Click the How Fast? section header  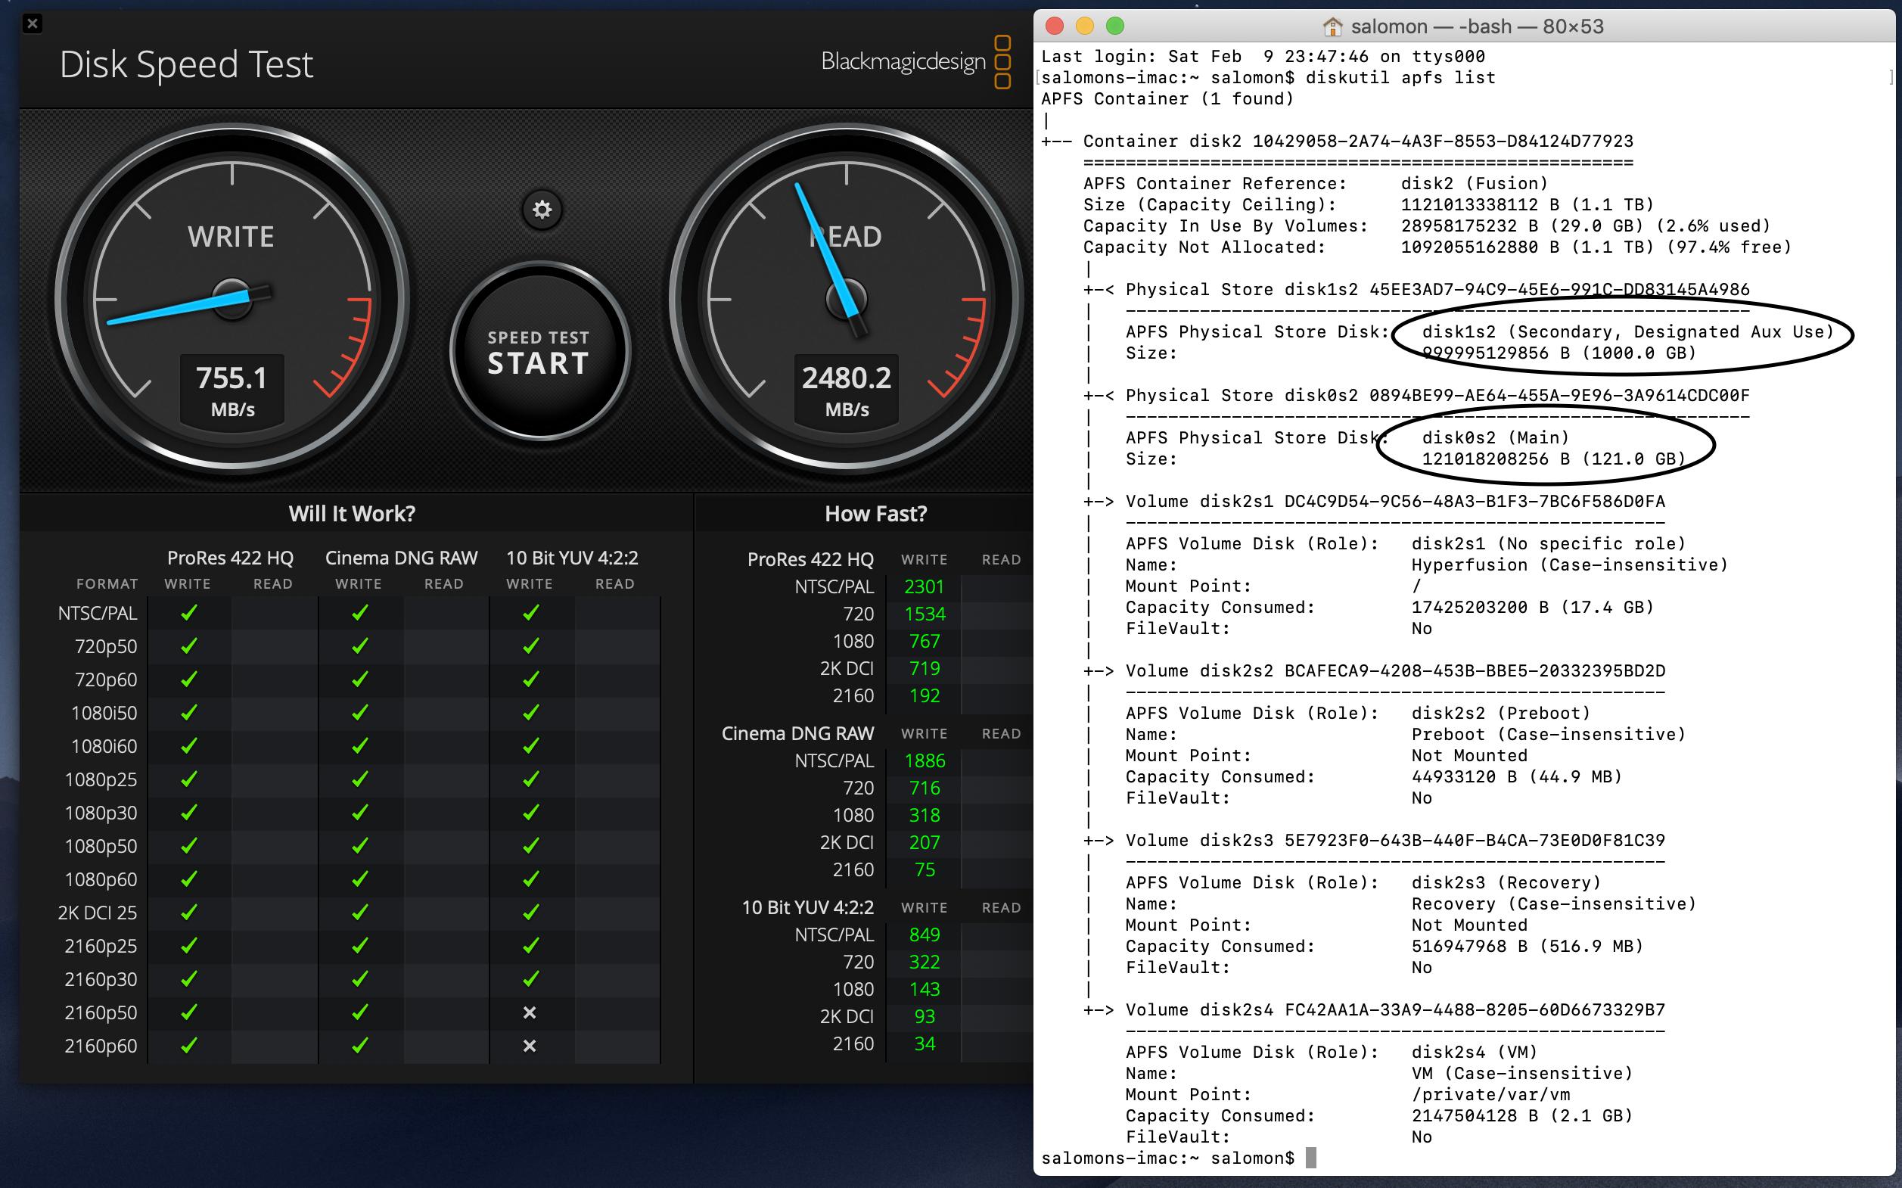point(875,514)
